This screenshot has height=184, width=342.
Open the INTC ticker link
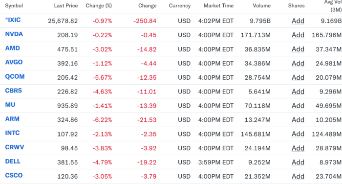click(12, 133)
